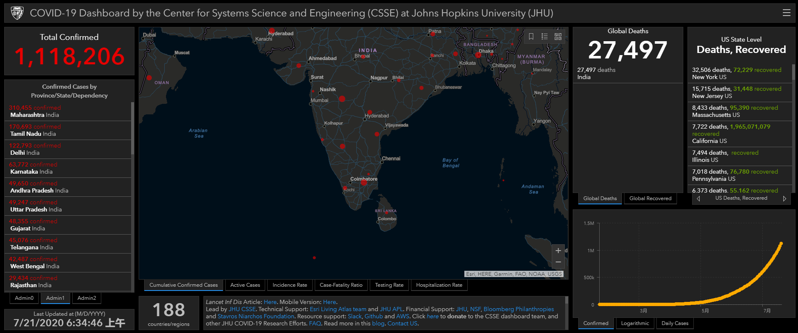Click the 27,497 deaths India entry
Image resolution: width=798 pixels, height=333 pixels.
[628, 74]
